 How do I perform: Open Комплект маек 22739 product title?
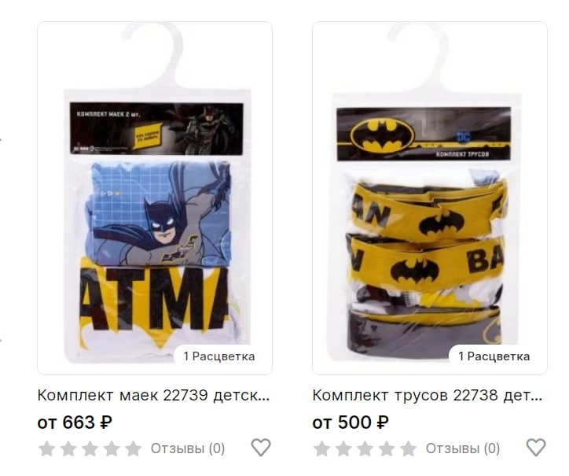tap(153, 395)
